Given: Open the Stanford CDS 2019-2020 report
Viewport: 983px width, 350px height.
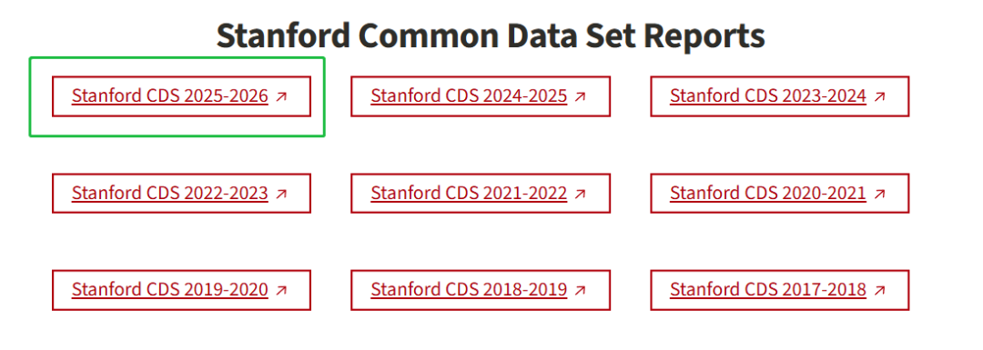Looking at the screenshot, I should pos(170,290).
